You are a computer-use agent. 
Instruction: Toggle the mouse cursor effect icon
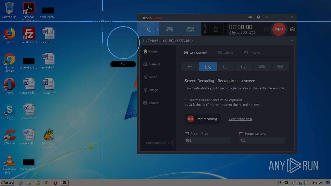pyautogui.click(x=205, y=26)
